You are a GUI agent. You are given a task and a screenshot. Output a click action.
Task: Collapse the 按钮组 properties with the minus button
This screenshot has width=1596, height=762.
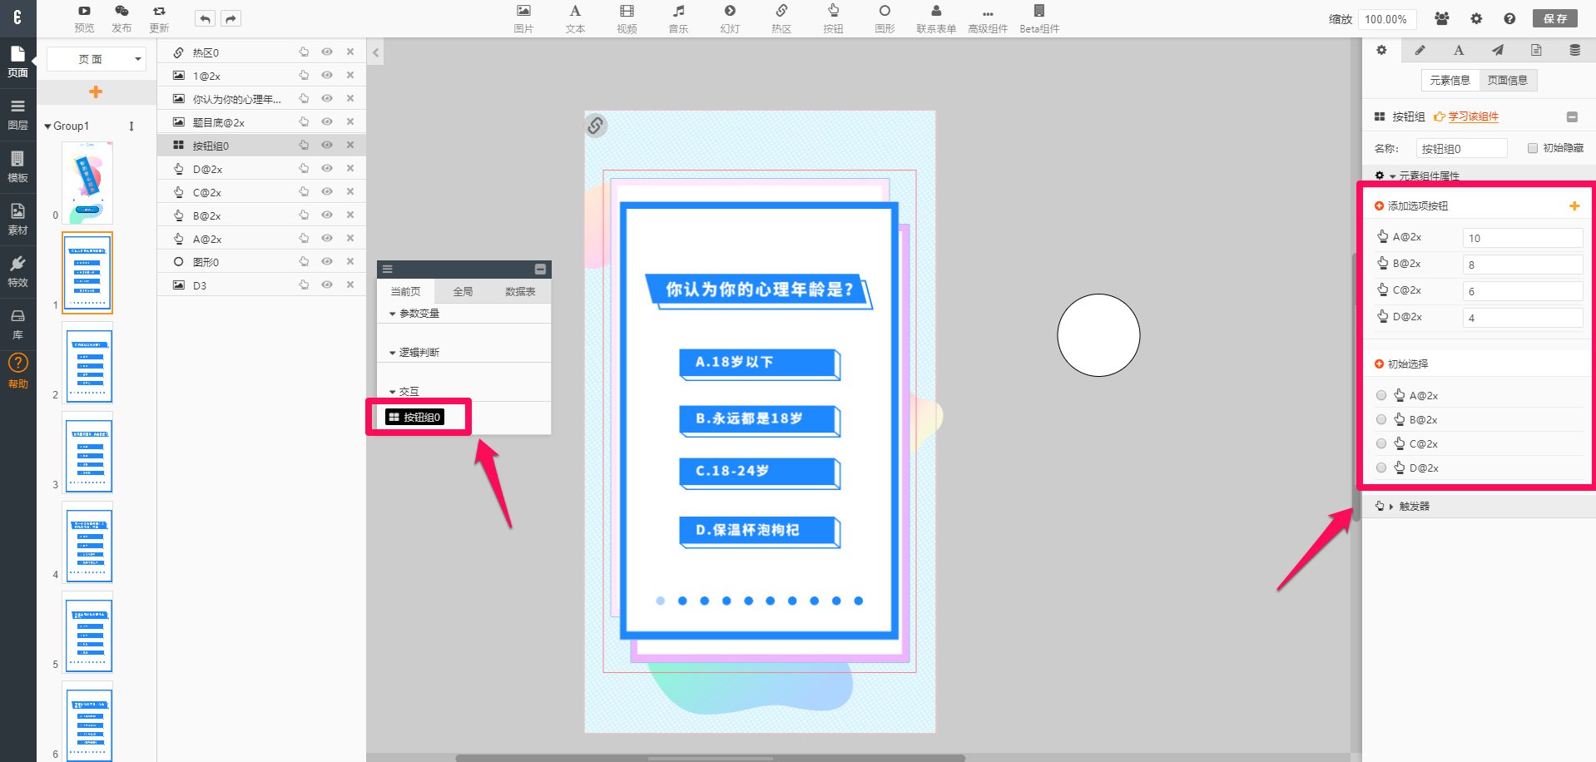[x=1572, y=117]
